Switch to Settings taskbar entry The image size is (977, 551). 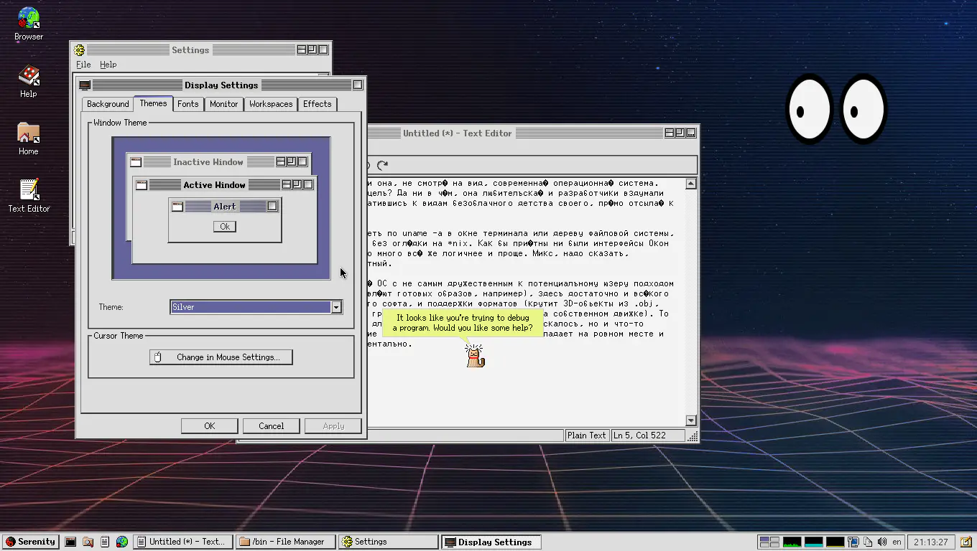[388, 542]
